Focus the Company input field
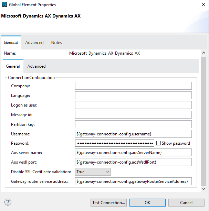Image resolution: width=209 pixels, height=211 pixels. pyautogui.click(x=133, y=86)
